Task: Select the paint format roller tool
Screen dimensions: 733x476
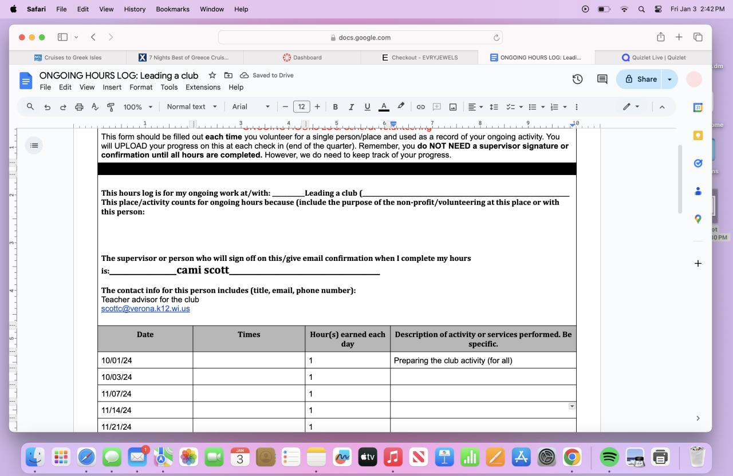Action: [x=111, y=107]
